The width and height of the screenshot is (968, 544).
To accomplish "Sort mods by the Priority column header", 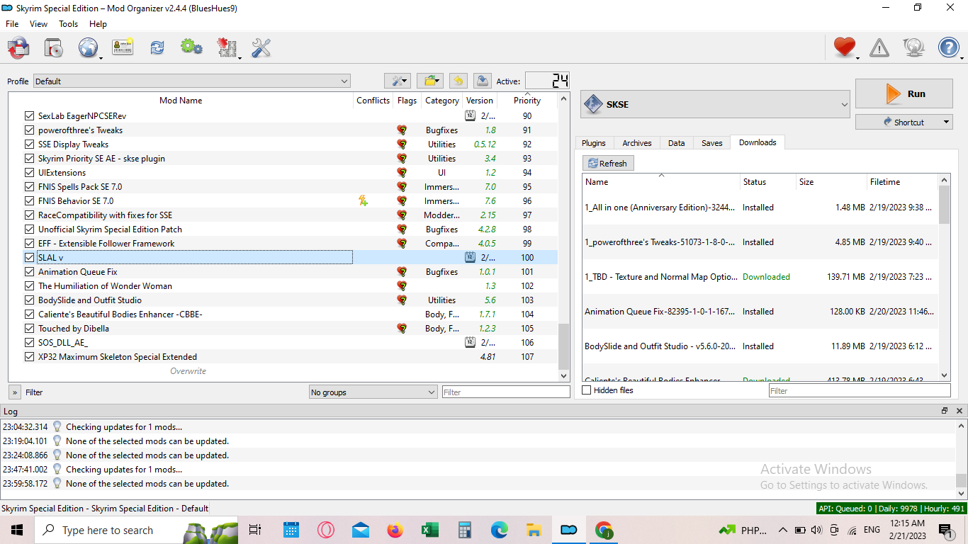I will (x=527, y=101).
